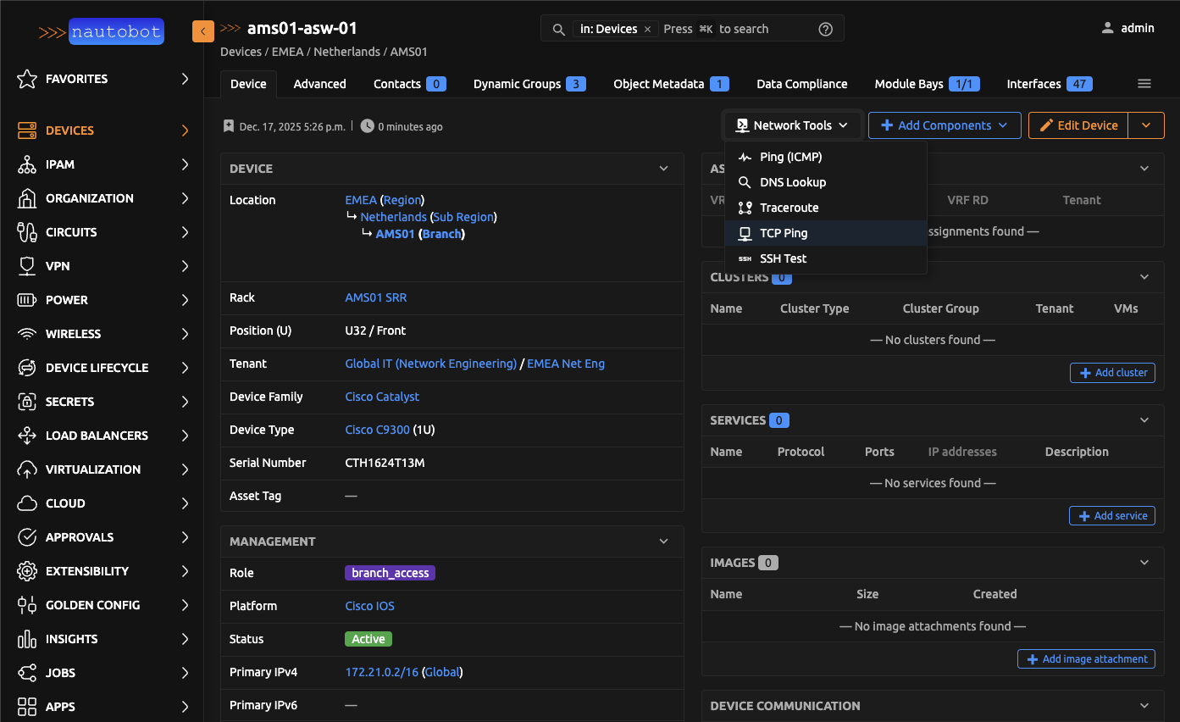This screenshot has width=1180, height=722.
Task: Remove the 'in: Devices' search filter
Action: tap(648, 29)
